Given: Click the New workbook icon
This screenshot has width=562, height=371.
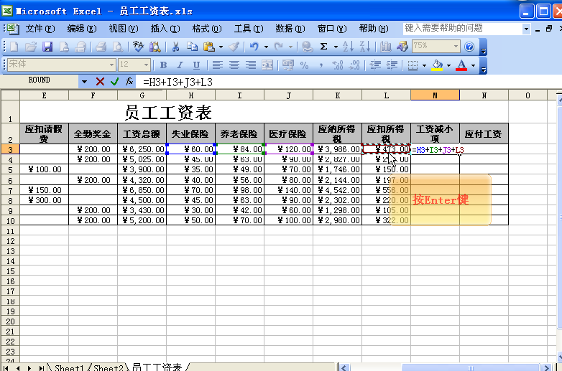Looking at the screenshot, I should (14, 47).
